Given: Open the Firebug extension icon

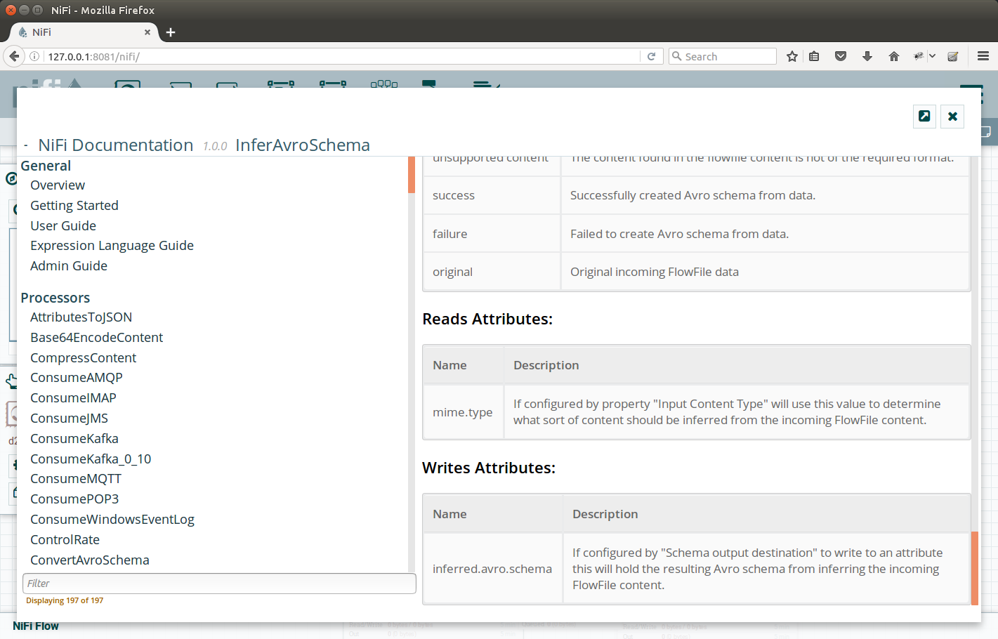Looking at the screenshot, I should [x=918, y=56].
